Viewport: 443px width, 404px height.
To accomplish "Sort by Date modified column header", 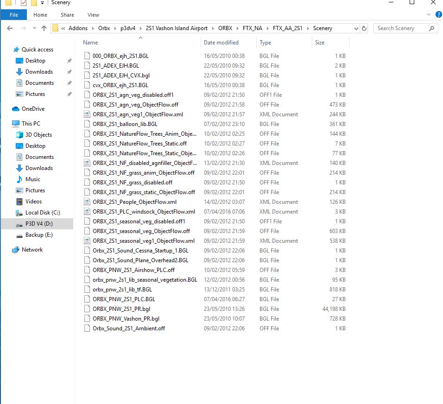I will click(x=221, y=42).
